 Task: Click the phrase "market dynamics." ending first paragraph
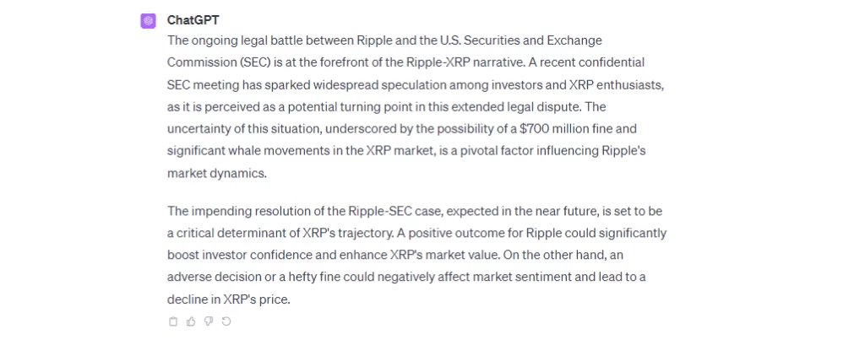coord(217,172)
